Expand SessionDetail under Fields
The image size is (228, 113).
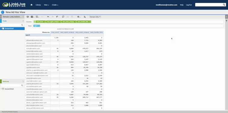click(x=1, y=29)
